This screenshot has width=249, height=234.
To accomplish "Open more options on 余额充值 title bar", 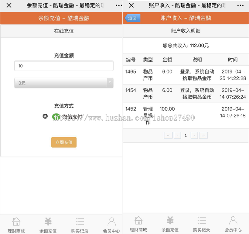I will tap(119, 5).
